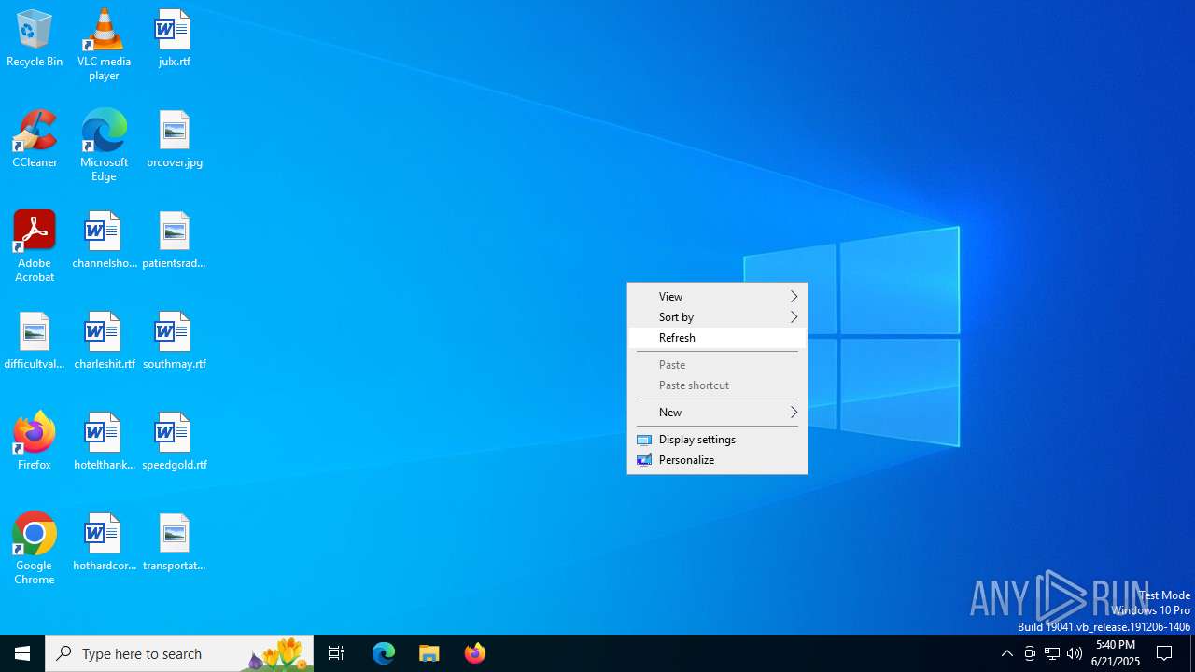Screen dimensions: 1195x672
Task: Select the Adobe Acrobat shortcut
Action: (35, 246)
